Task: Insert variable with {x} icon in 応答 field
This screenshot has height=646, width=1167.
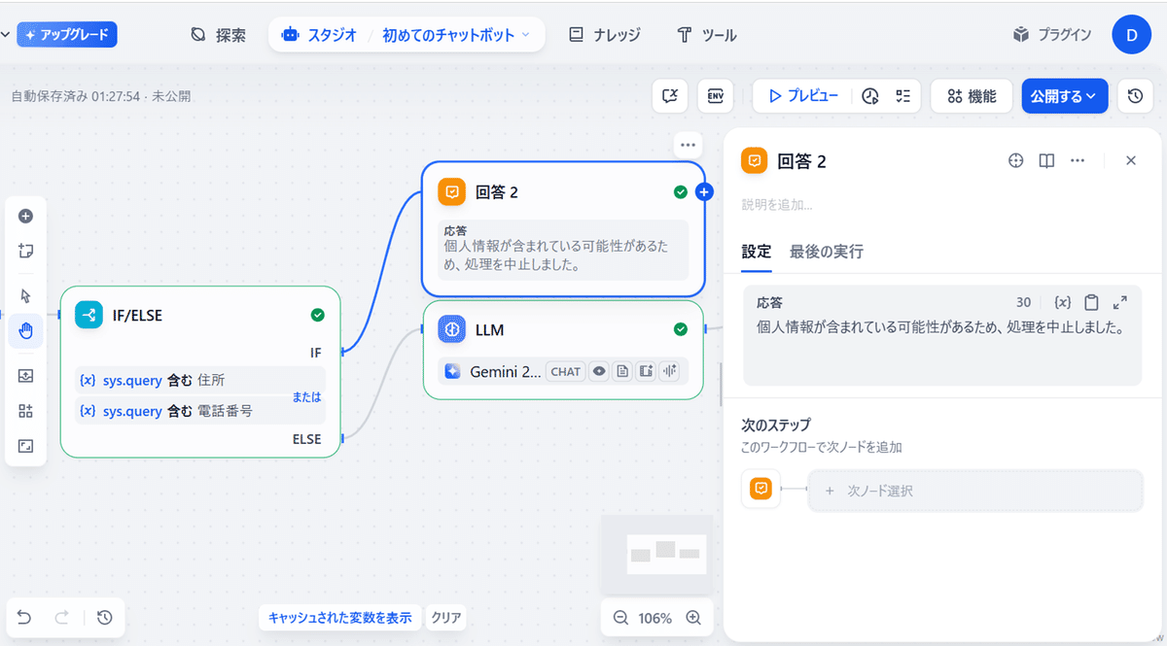Action: [1063, 302]
